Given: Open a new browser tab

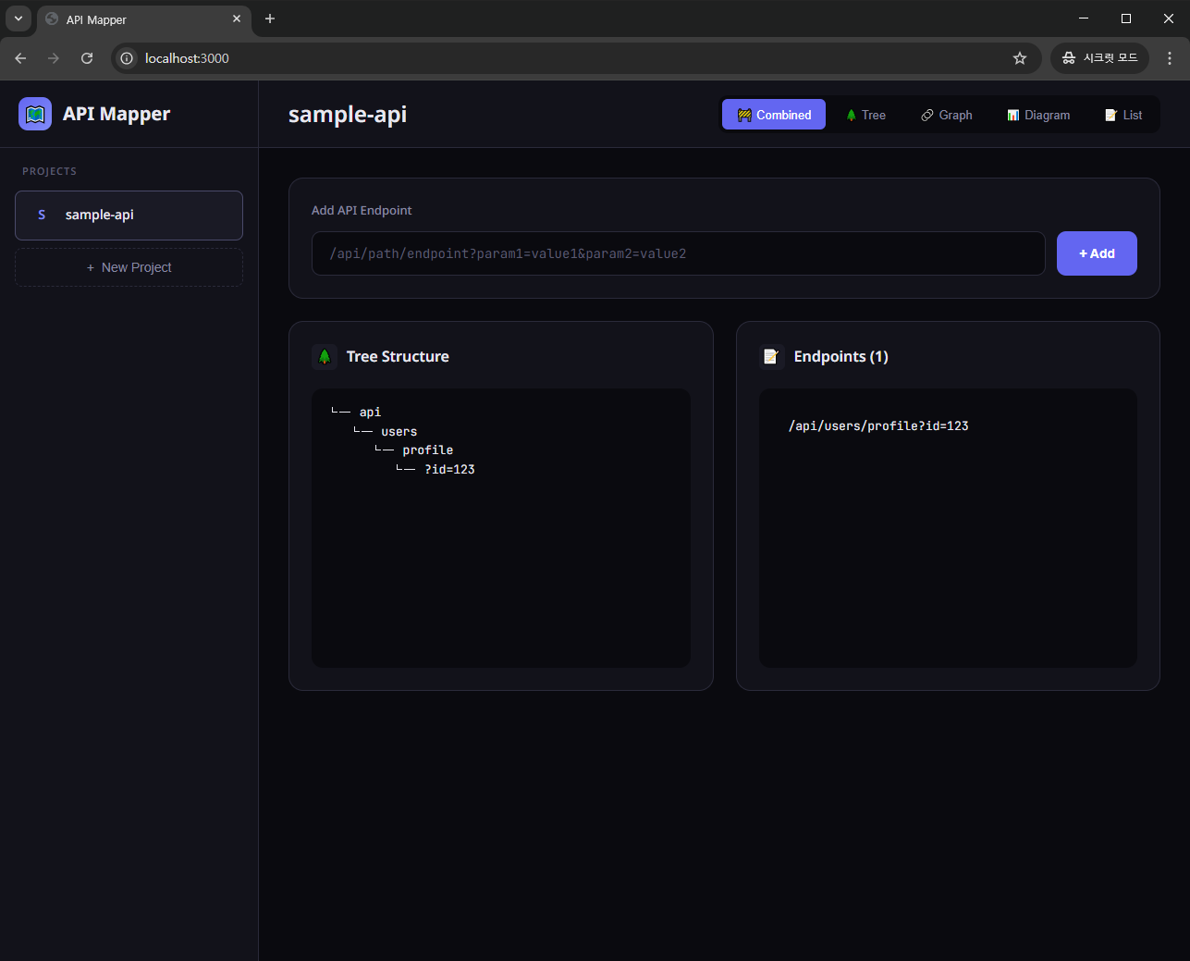Looking at the screenshot, I should tap(270, 18).
